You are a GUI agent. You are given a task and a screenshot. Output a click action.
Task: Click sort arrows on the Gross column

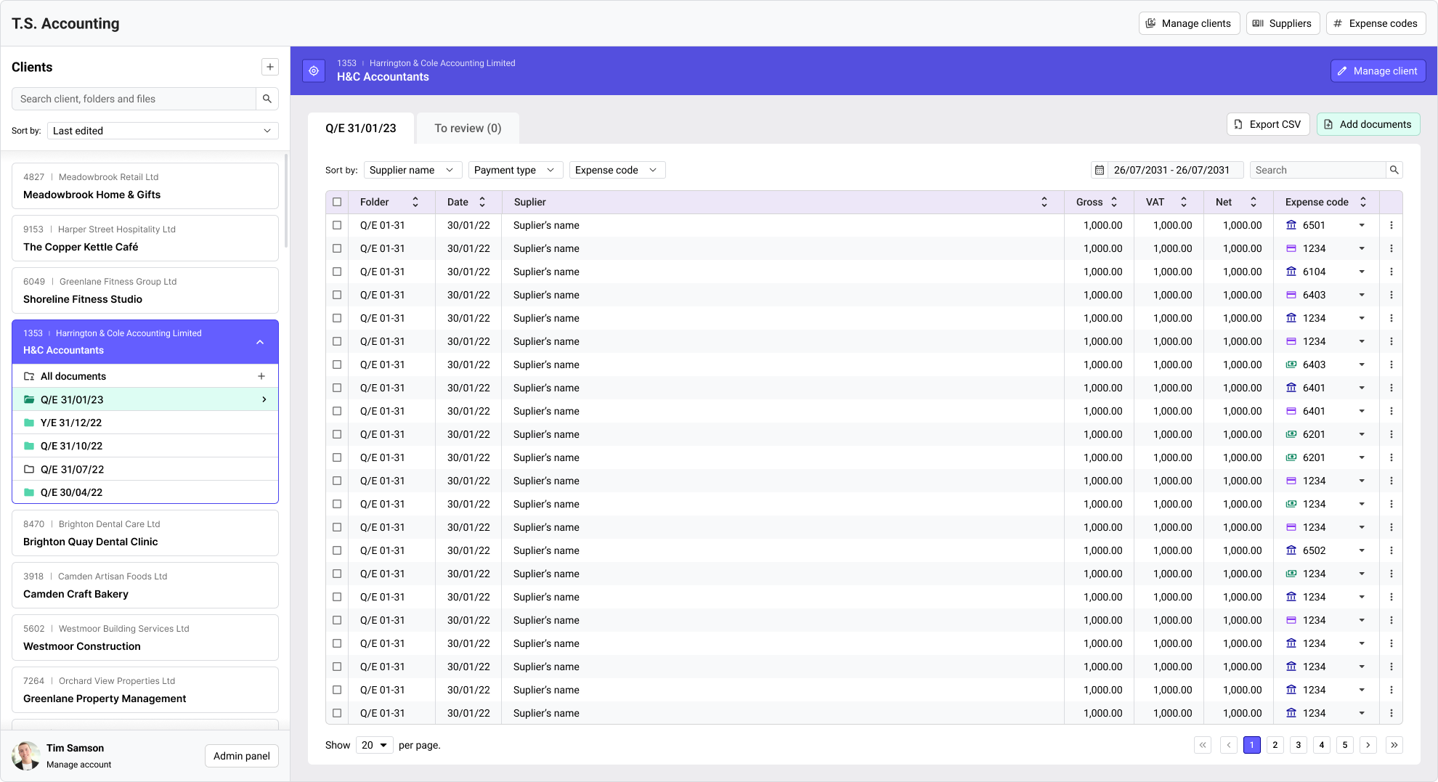[x=1114, y=202]
